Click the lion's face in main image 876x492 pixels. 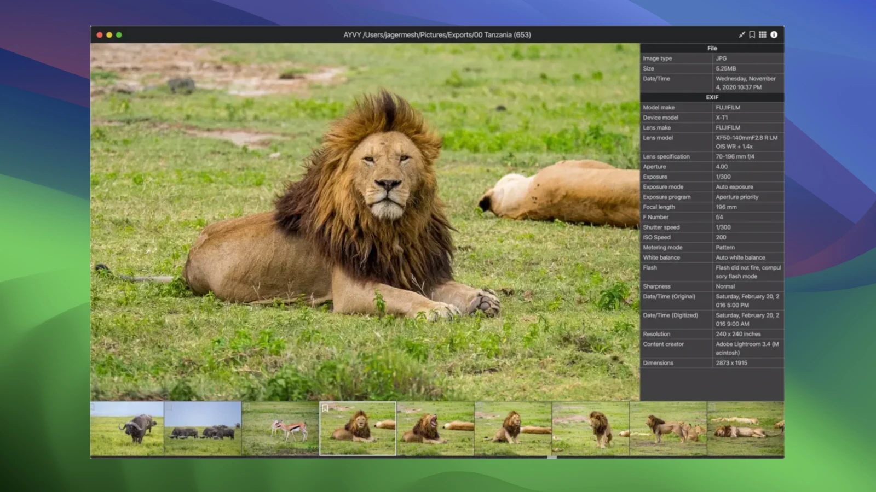[387, 175]
